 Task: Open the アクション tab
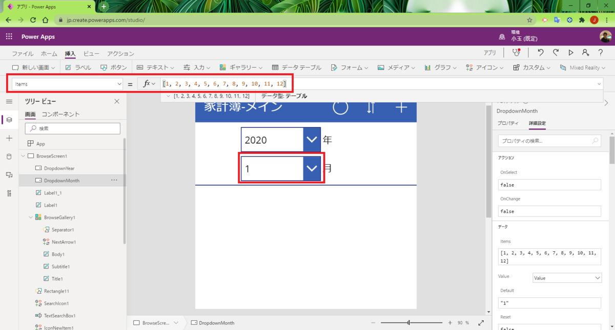coord(121,54)
